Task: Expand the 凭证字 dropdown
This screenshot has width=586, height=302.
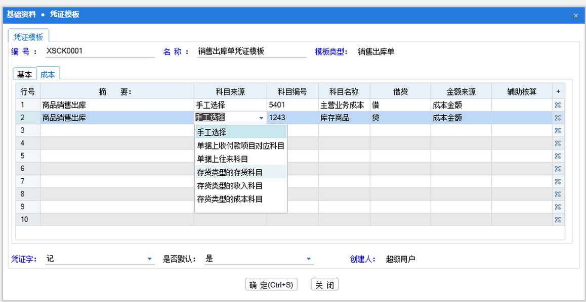Action: click(x=149, y=259)
